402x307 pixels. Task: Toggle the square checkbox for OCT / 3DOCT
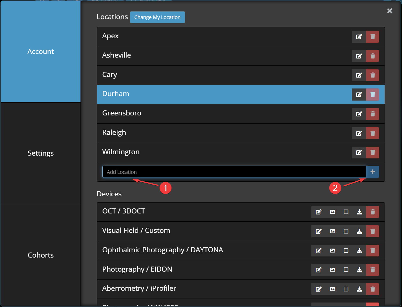(x=346, y=212)
